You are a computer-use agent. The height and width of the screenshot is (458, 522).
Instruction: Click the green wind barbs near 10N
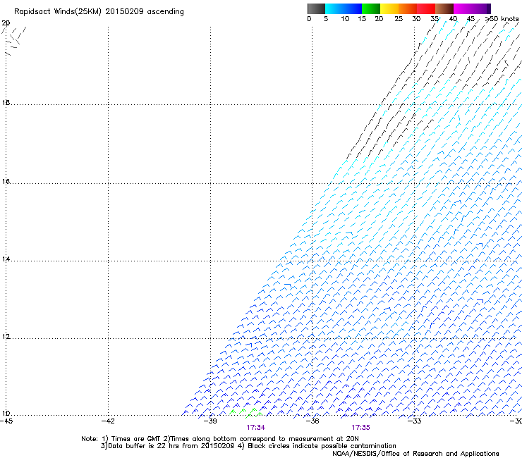pyautogui.click(x=246, y=413)
